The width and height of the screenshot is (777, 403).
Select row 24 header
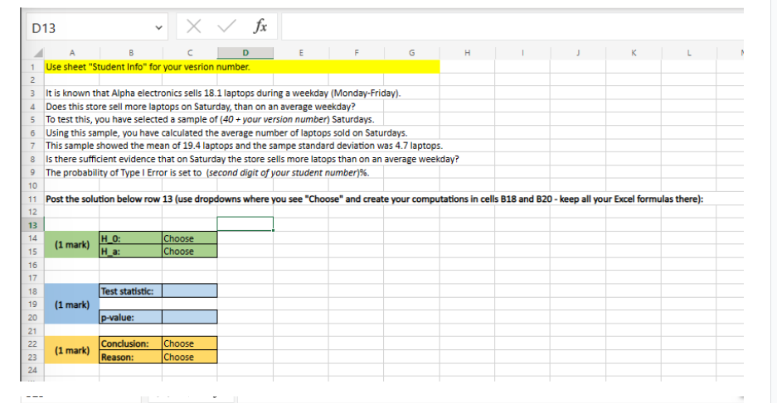tap(32, 370)
